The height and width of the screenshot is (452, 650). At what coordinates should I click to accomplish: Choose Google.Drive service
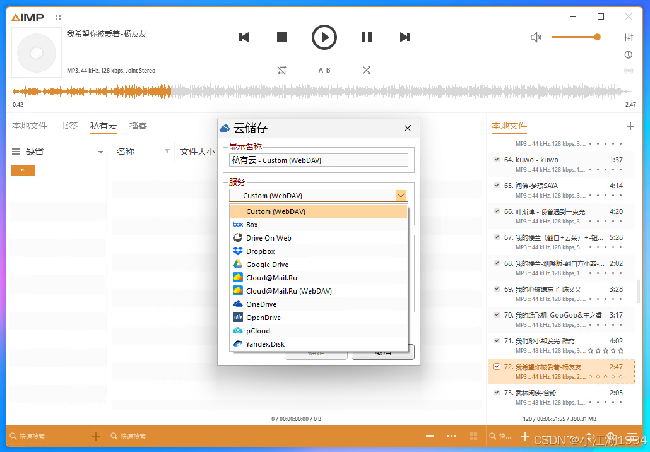(318, 265)
